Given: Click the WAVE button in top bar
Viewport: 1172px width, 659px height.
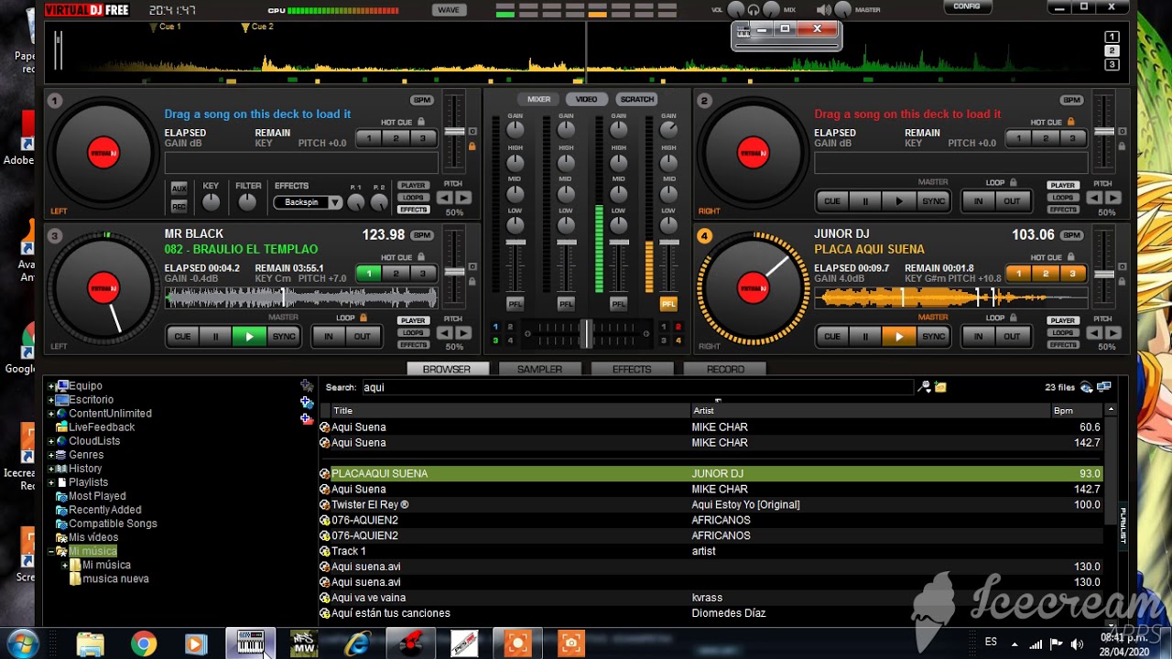Looking at the screenshot, I should coord(449,10).
